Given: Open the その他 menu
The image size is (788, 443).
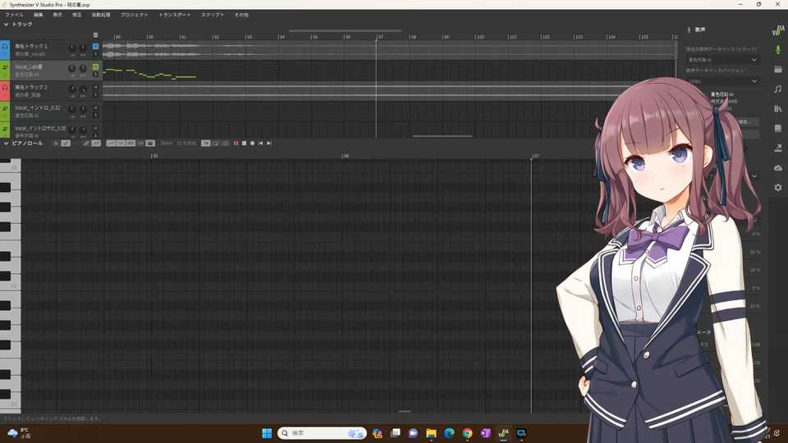Looking at the screenshot, I should coord(241,15).
